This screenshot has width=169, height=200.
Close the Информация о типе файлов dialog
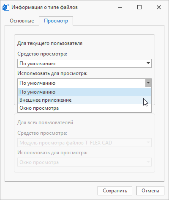pos(159,7)
